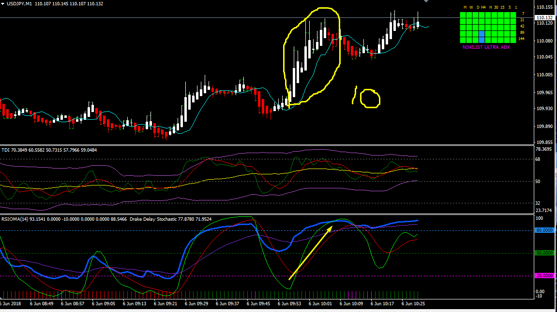Click the TDI indicator values label
The height and width of the screenshot is (312, 557).
click(x=49, y=150)
